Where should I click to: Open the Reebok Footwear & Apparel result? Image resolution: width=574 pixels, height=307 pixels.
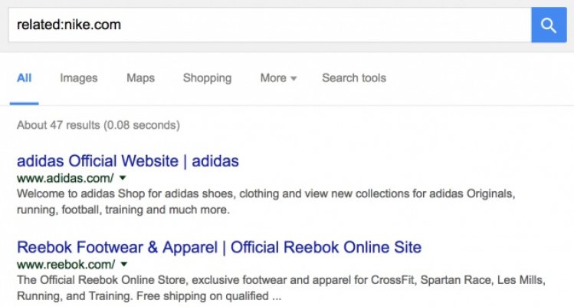(x=219, y=247)
